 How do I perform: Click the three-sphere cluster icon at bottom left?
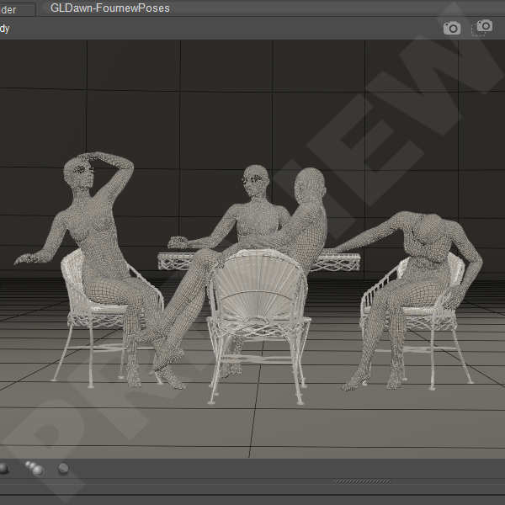pyautogui.click(x=34, y=468)
